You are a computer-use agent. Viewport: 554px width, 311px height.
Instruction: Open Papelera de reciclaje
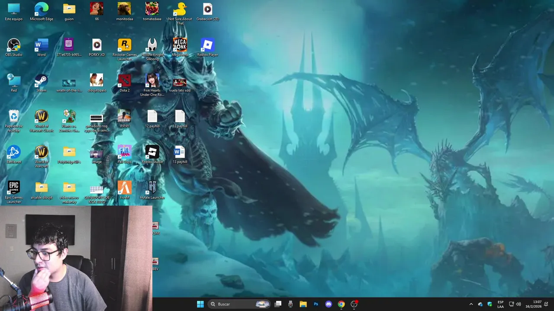click(x=14, y=121)
